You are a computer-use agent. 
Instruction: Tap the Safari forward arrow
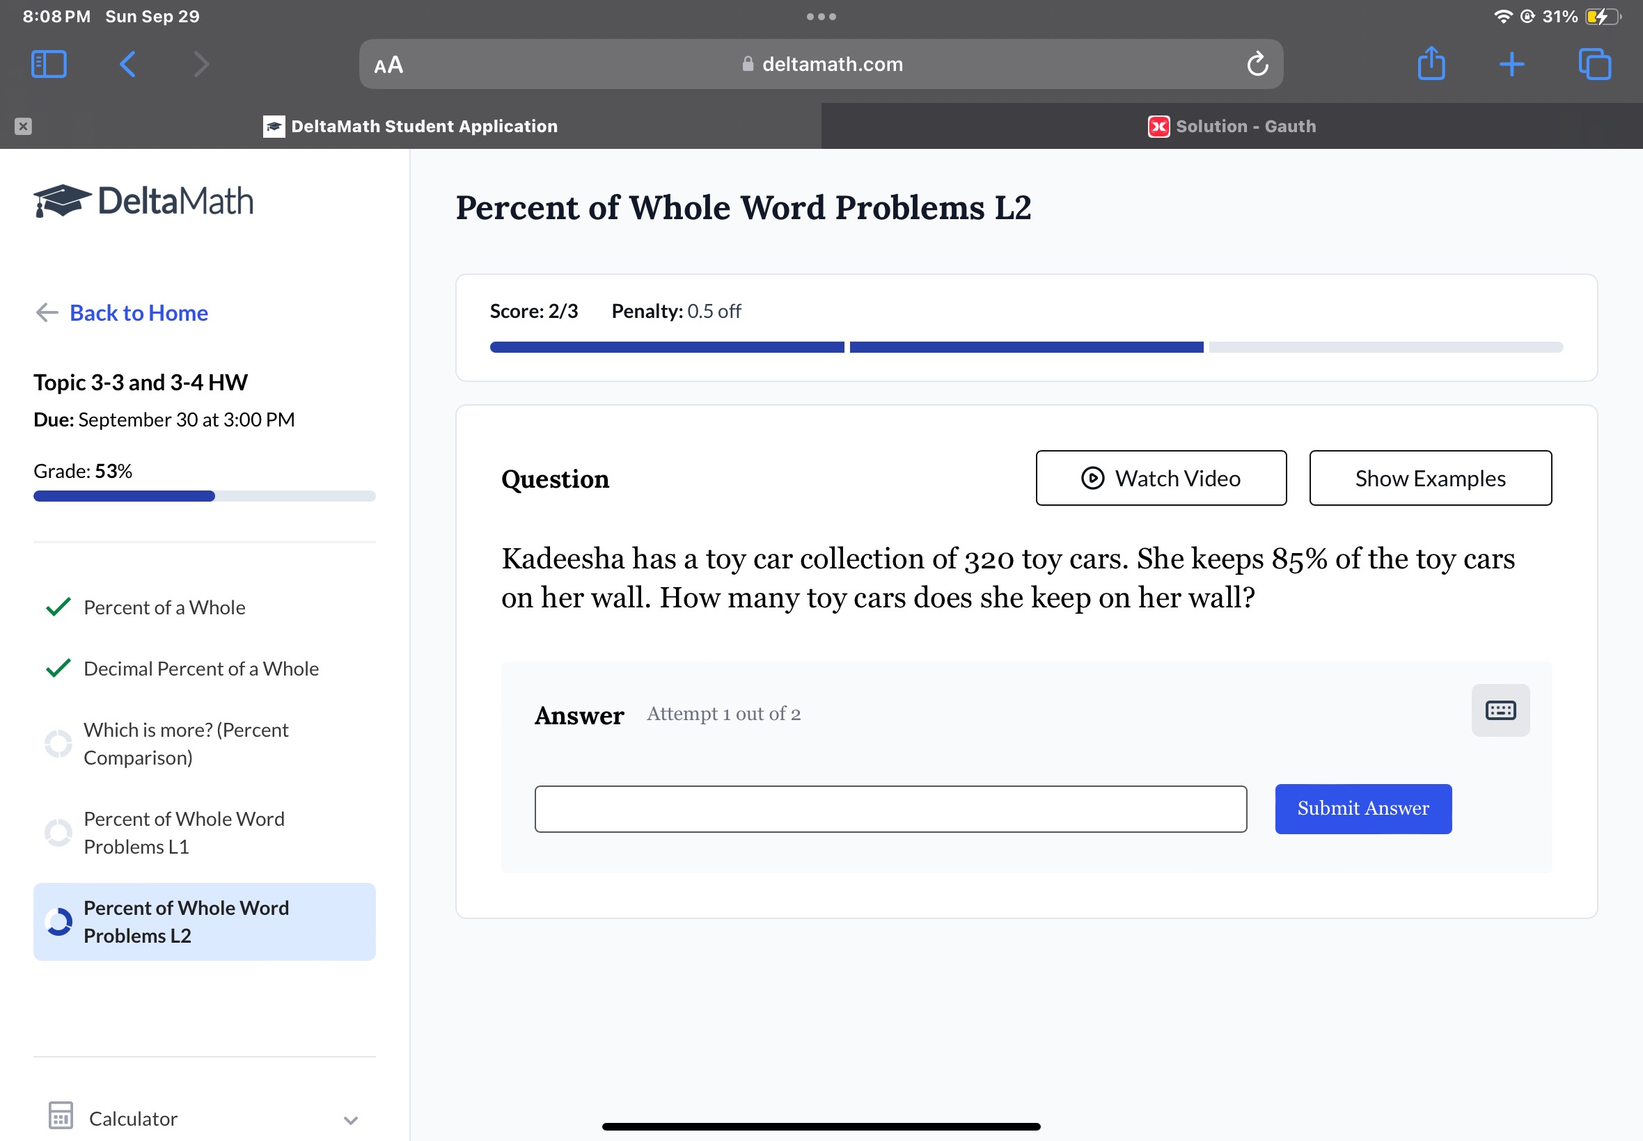(x=202, y=64)
